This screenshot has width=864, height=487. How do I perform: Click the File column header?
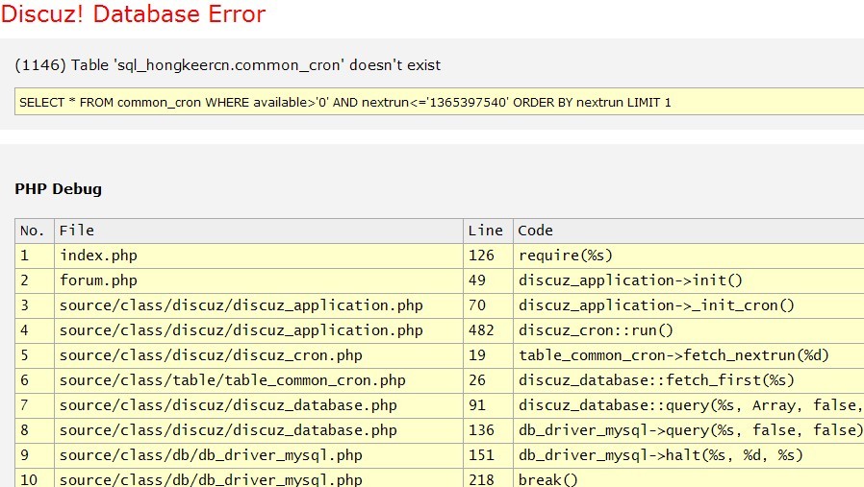259,231
